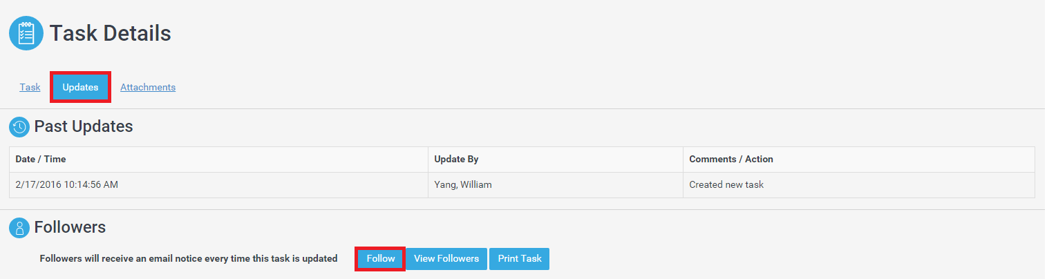Click the Task Details clipboard icon

point(26,33)
